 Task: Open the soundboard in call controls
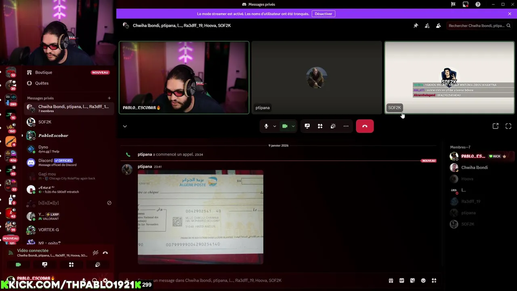[333, 126]
